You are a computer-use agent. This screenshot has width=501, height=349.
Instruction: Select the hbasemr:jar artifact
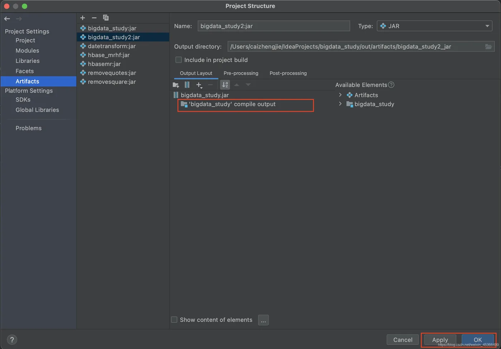[x=123, y=64]
